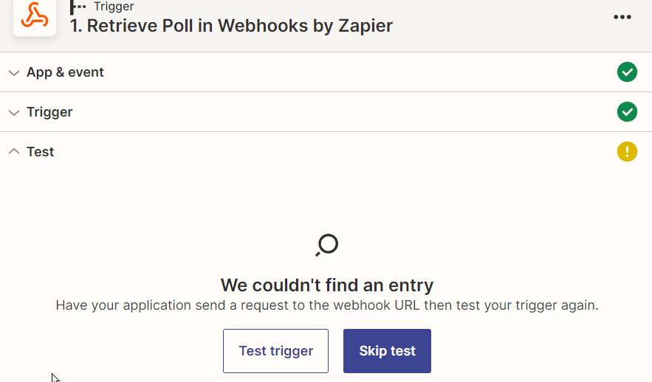Click the Test trigger button
The width and height of the screenshot is (652, 382).
point(275,351)
